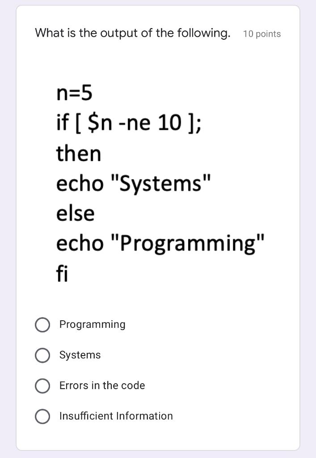
Task: Select the Programming radio button
Action: pyautogui.click(x=42, y=325)
